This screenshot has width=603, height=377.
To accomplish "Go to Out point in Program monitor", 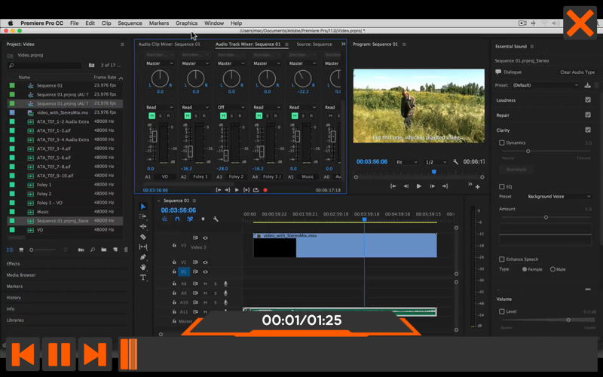I will [445, 186].
